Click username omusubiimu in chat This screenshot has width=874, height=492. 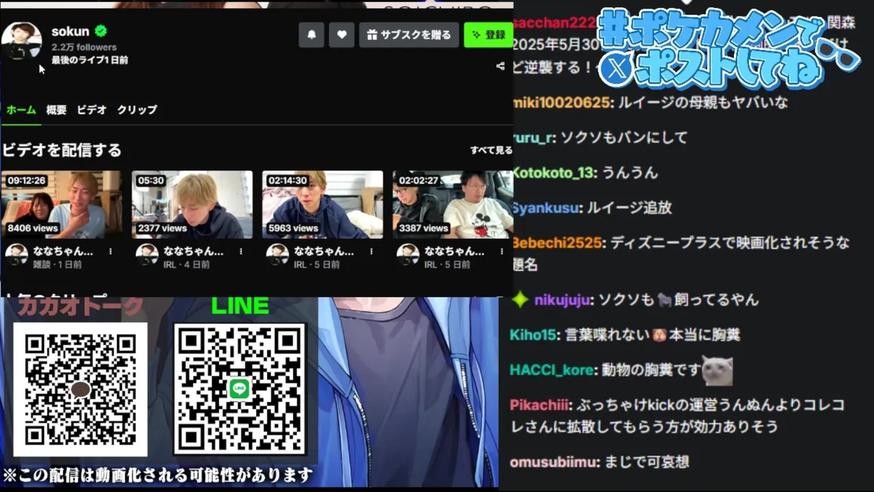pyautogui.click(x=553, y=462)
